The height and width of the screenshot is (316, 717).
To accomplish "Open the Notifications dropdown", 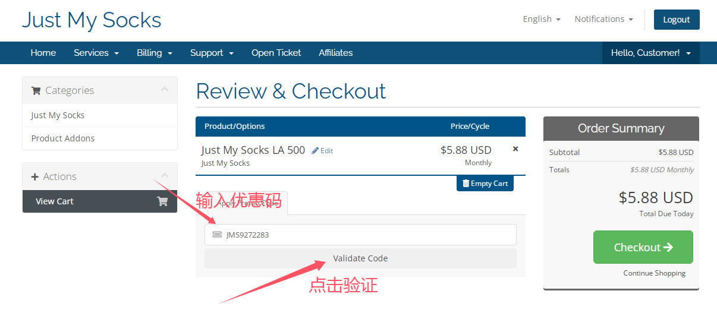I will pyautogui.click(x=603, y=19).
